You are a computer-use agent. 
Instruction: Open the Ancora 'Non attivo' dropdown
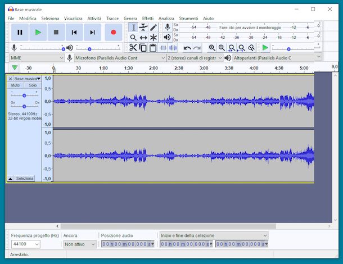(x=80, y=244)
